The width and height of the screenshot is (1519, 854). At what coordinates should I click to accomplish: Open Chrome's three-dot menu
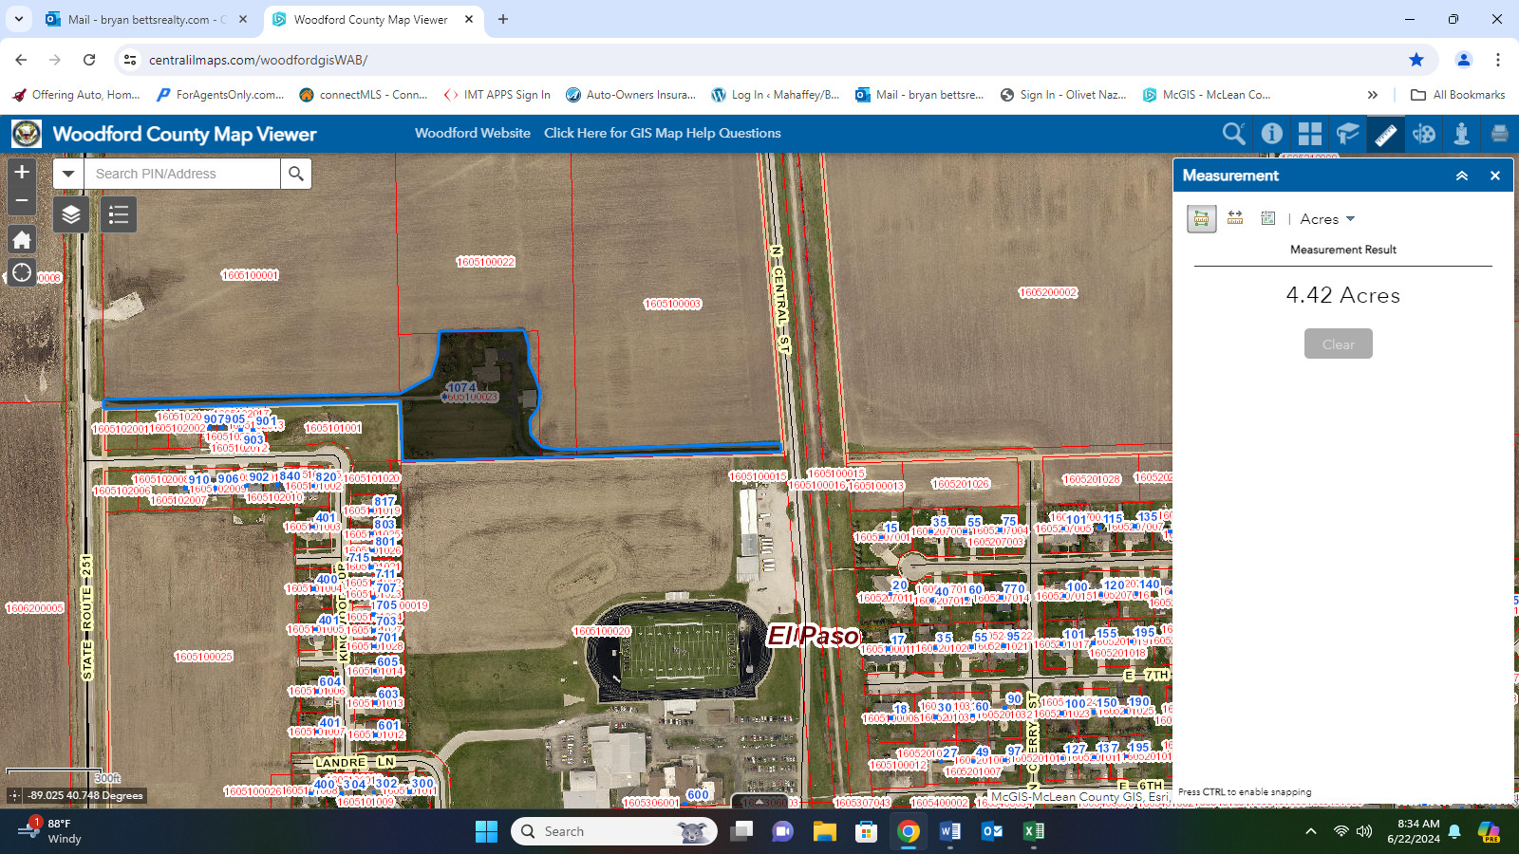(1498, 60)
